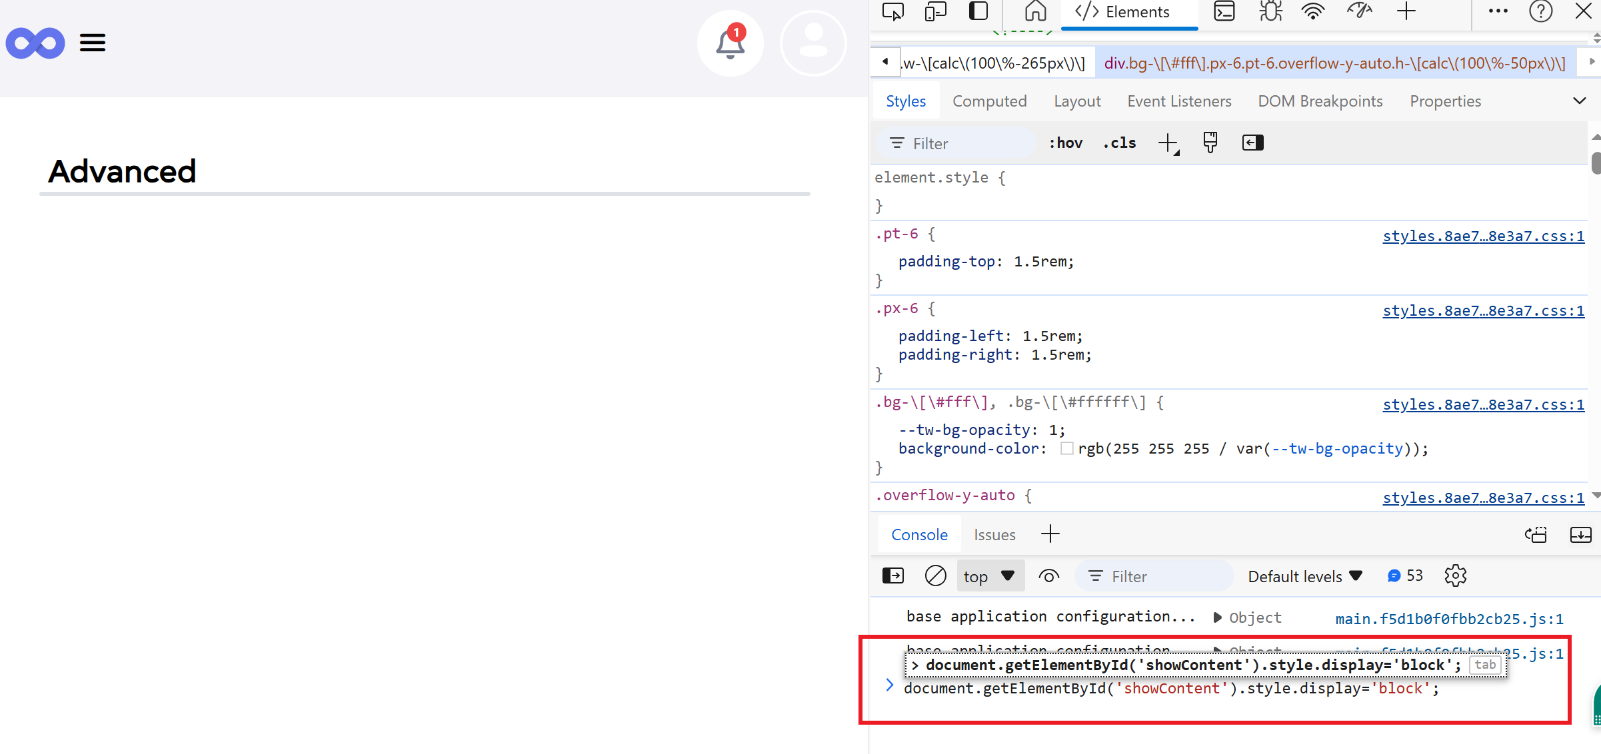This screenshot has width=1601, height=754.
Task: Open styles.css link for .pt-6 rule
Action: click(x=1483, y=236)
